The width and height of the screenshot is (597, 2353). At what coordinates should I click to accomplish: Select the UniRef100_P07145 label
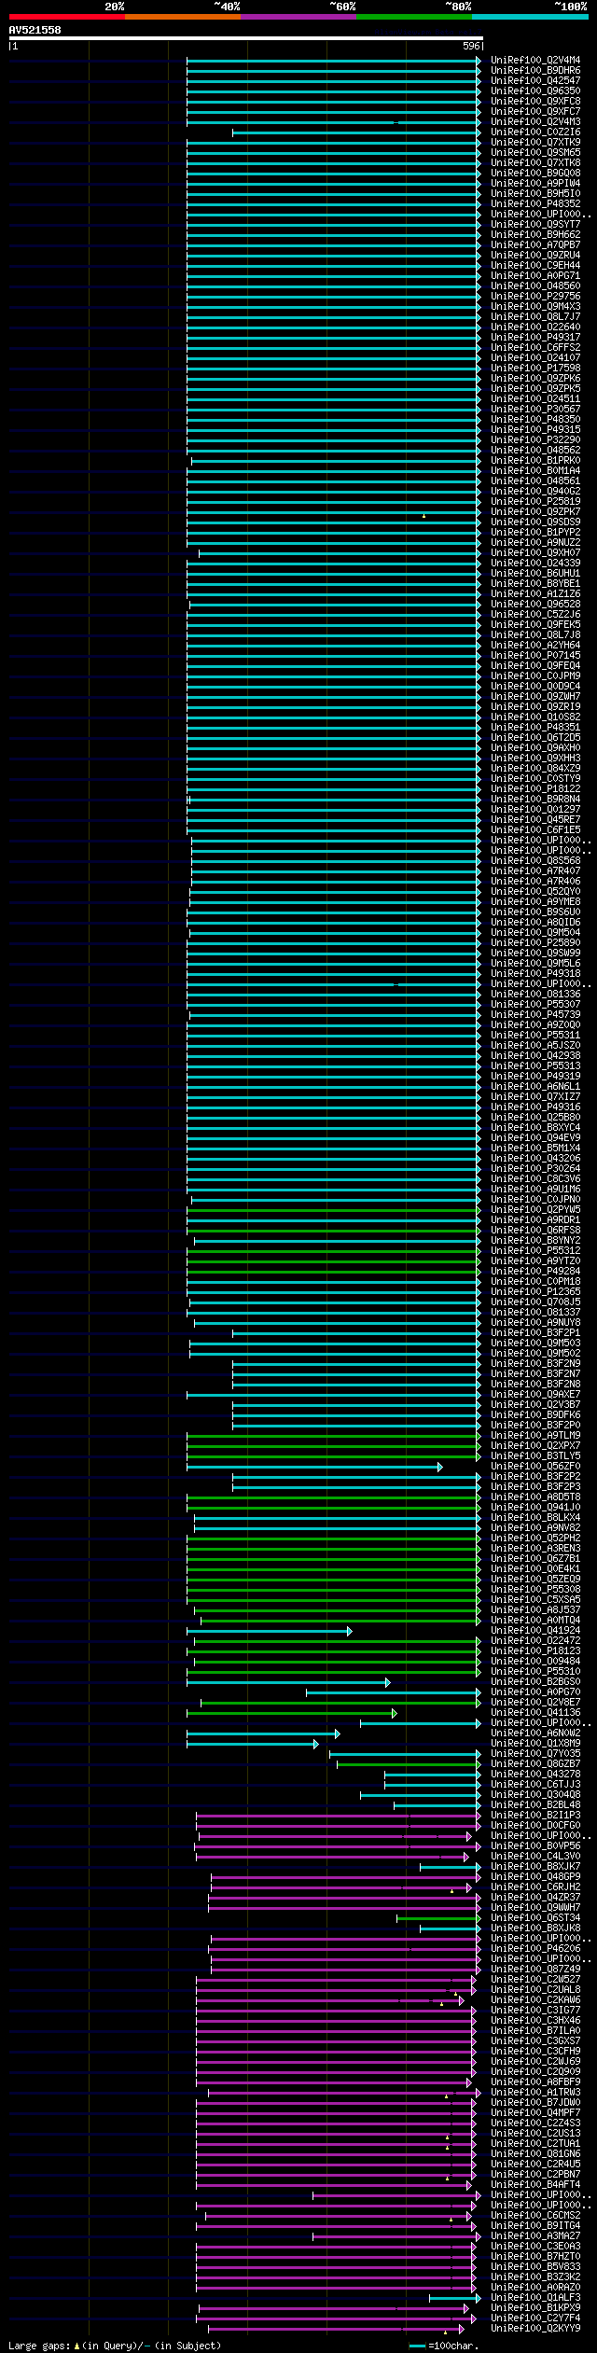(535, 656)
